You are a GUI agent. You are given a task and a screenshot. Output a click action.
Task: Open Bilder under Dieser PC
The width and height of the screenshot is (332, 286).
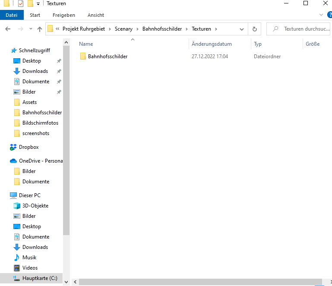click(29, 216)
